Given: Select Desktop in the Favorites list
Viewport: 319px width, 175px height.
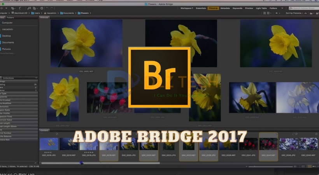Looking at the screenshot, I should click(x=7, y=36).
